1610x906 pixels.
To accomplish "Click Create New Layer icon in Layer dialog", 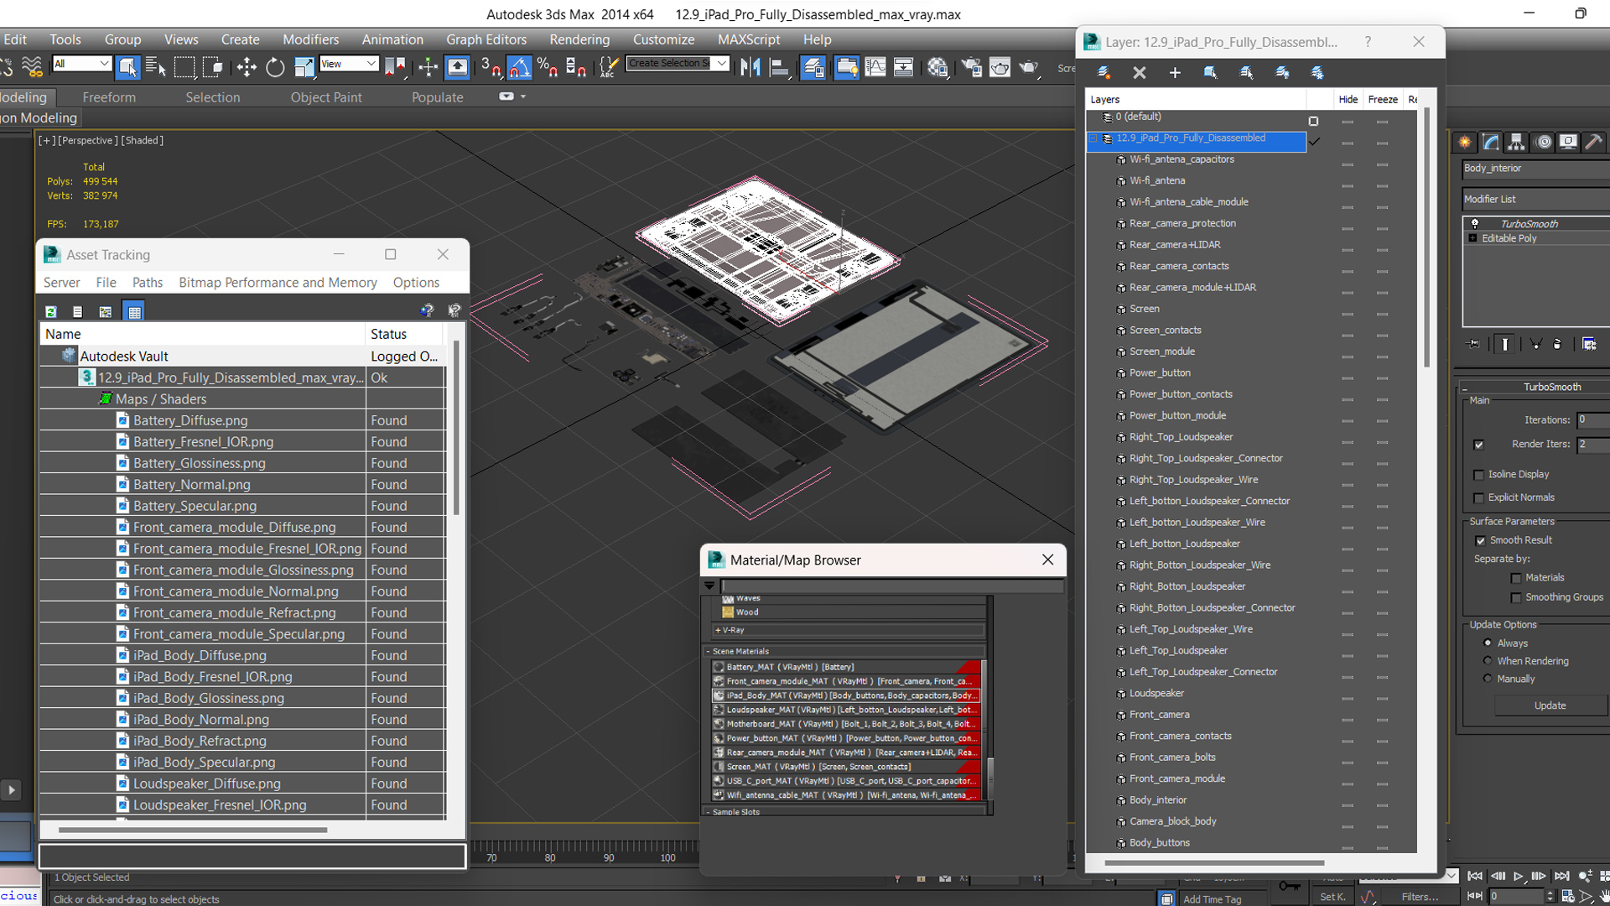I will coord(1104,73).
